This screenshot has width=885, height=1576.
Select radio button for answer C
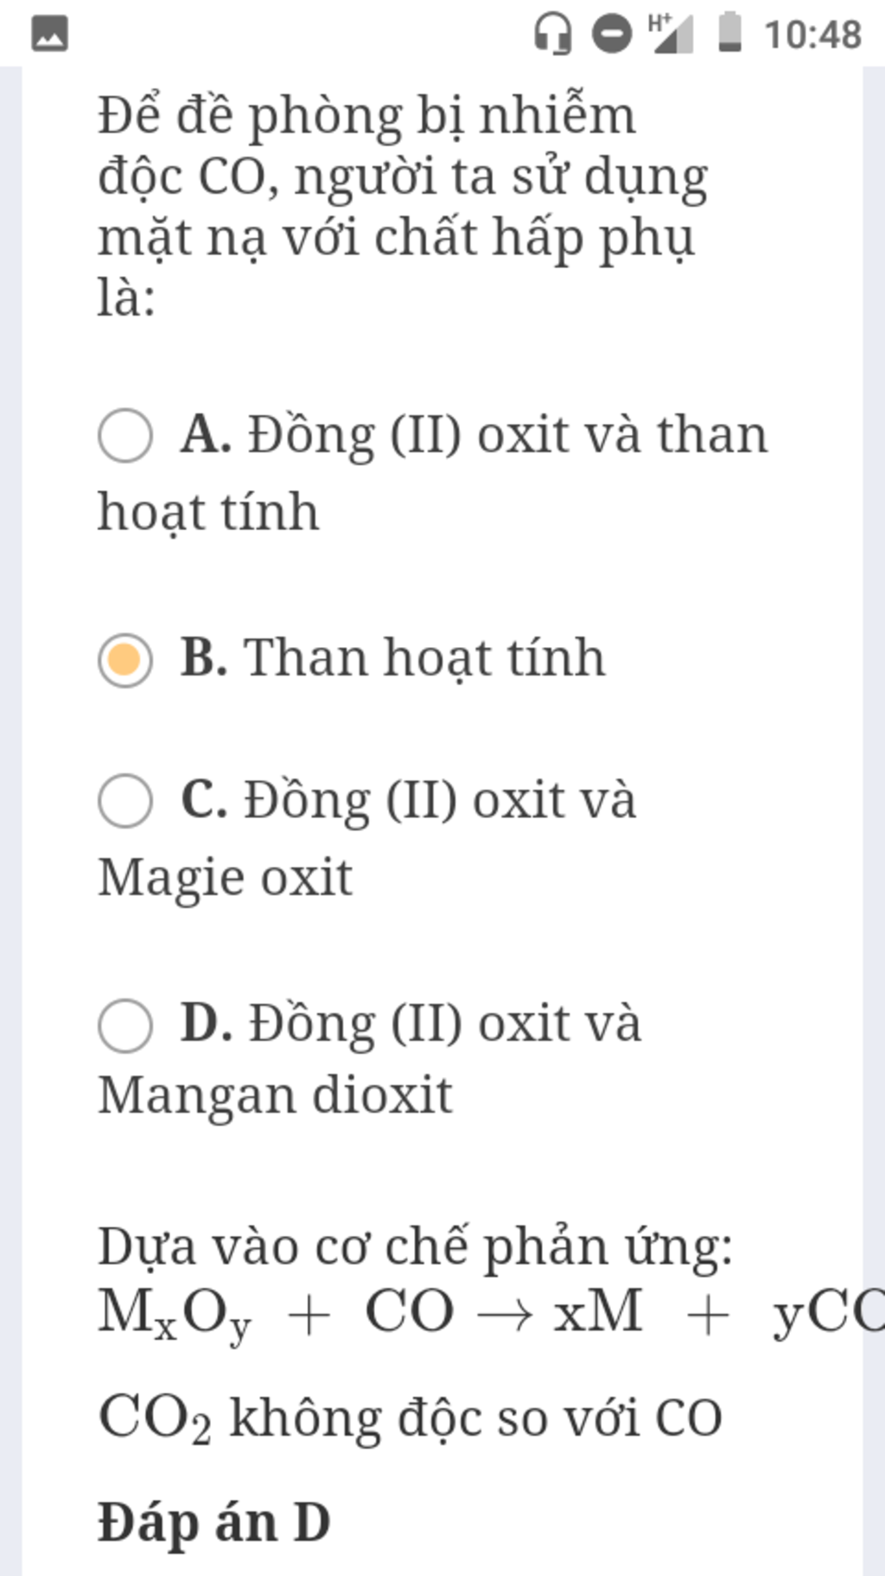pos(125,801)
